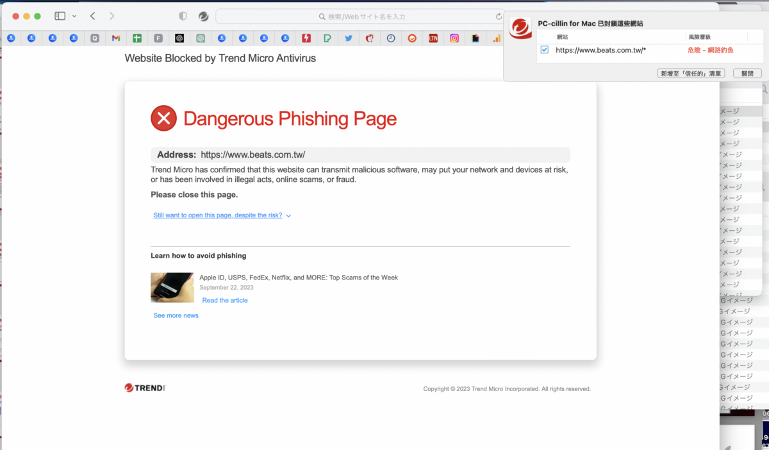
Task: Toggle the Safari sidebar button
Action: (x=60, y=16)
